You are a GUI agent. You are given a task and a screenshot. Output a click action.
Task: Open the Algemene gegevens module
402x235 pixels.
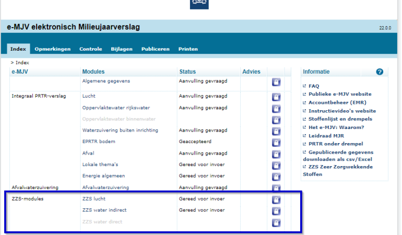tap(106, 81)
